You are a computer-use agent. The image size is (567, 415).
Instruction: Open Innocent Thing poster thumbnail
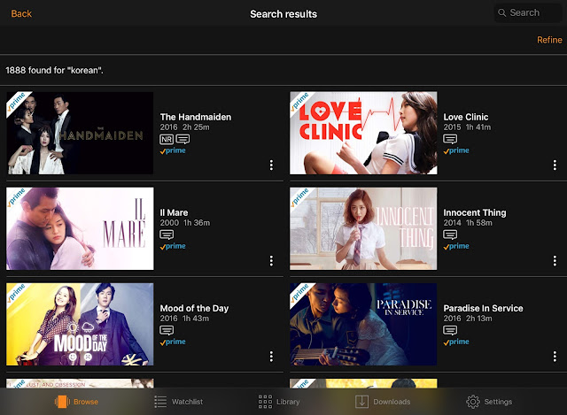pos(363,228)
